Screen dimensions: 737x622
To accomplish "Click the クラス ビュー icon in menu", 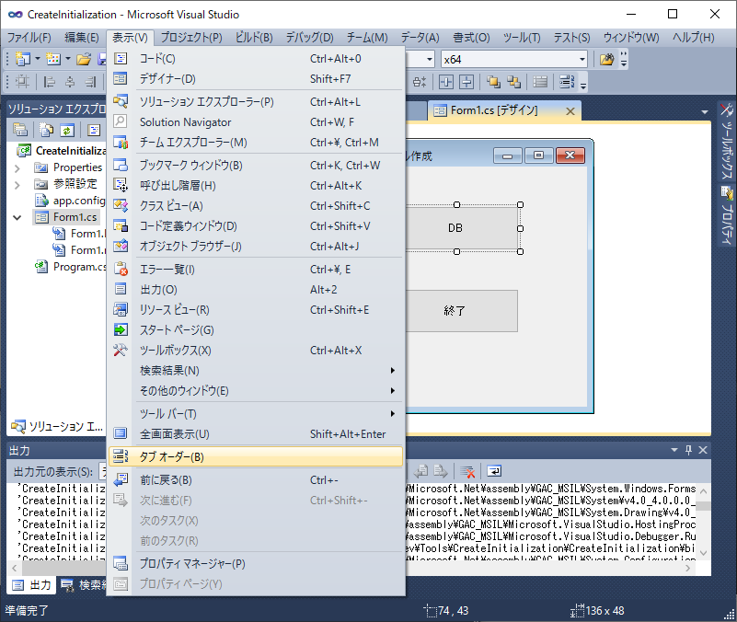I will (121, 205).
